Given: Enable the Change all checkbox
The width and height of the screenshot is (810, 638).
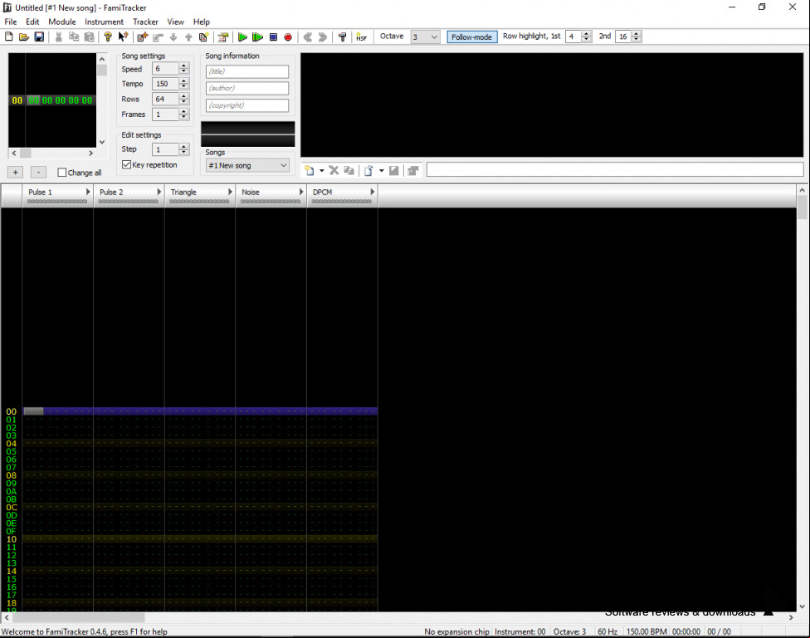Looking at the screenshot, I should coord(62,173).
